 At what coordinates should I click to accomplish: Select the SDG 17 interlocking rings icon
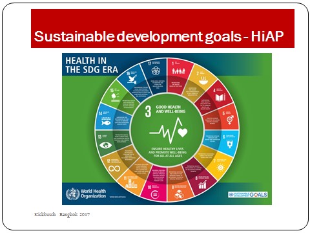coord(156,71)
